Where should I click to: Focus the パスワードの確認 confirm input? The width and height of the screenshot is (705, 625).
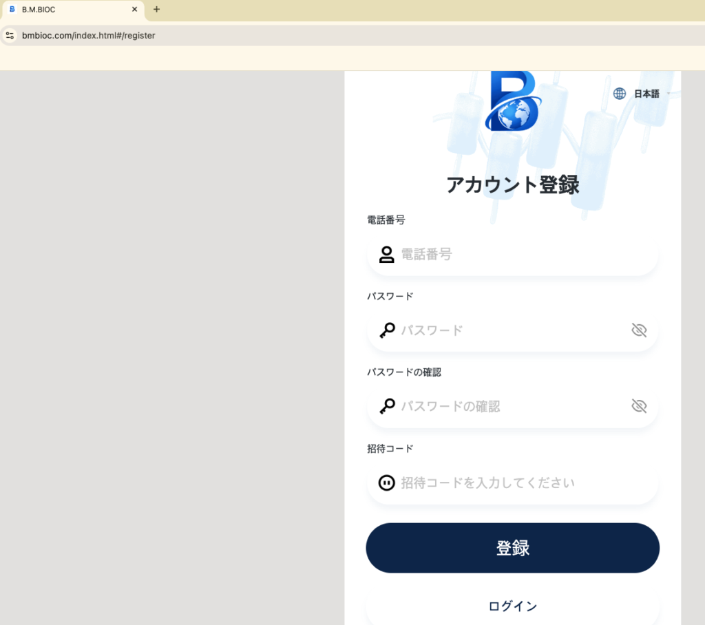tap(512, 407)
